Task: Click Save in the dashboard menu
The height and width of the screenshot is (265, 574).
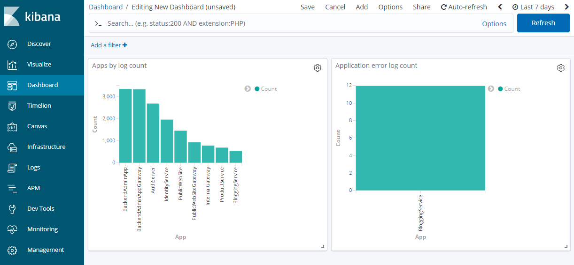Action: [x=308, y=7]
